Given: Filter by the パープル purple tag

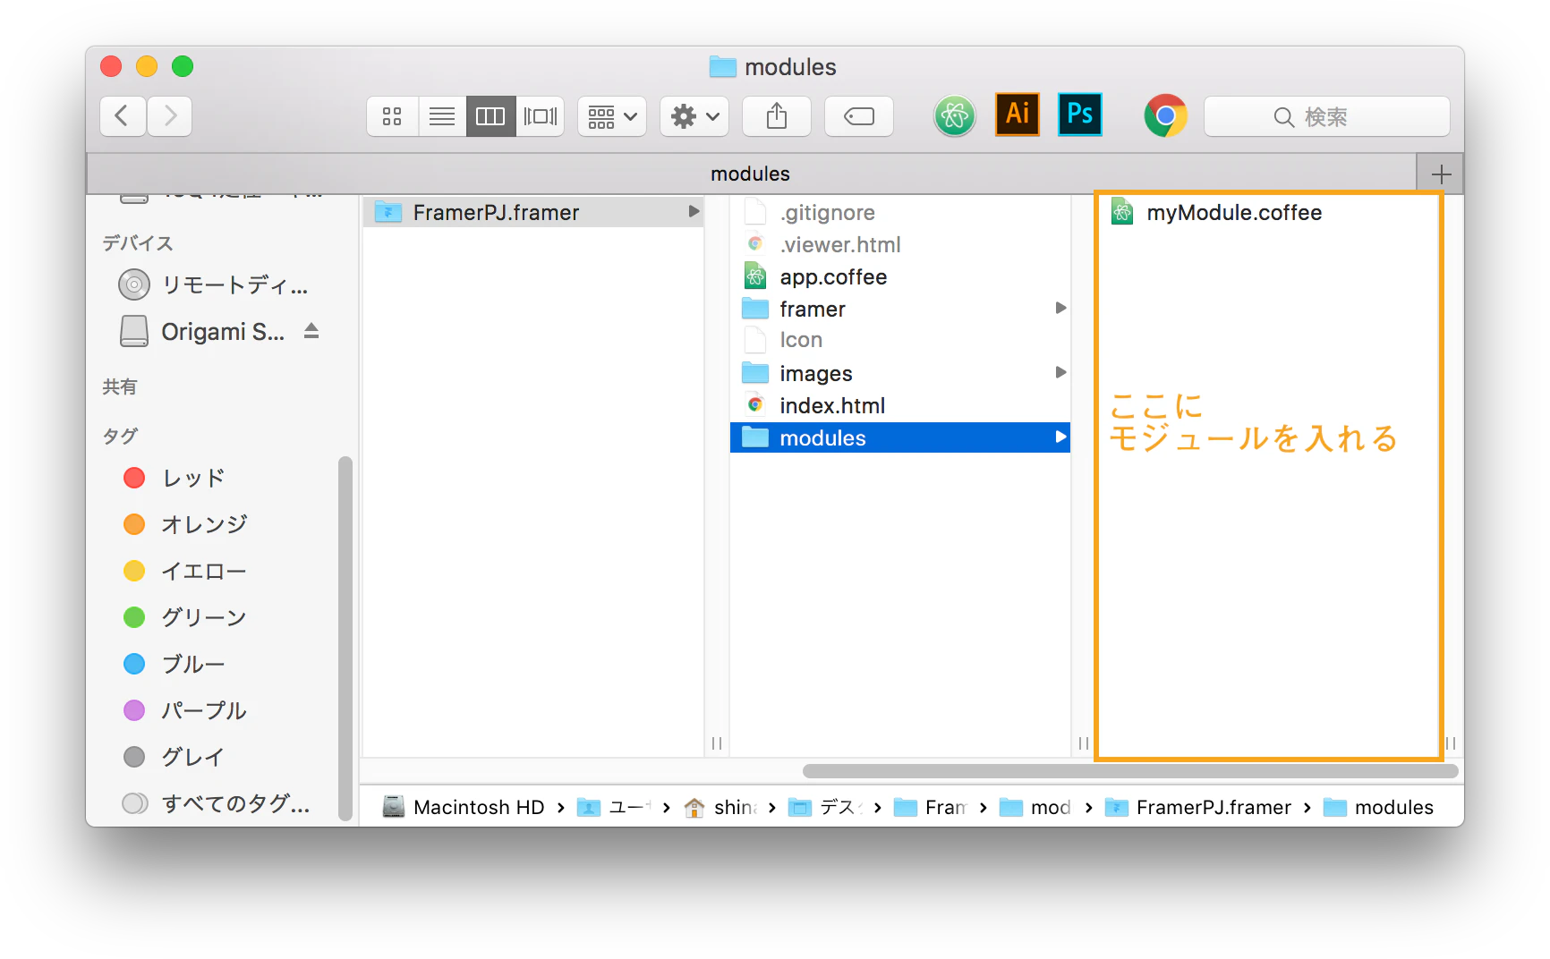Looking at the screenshot, I should 185,710.
